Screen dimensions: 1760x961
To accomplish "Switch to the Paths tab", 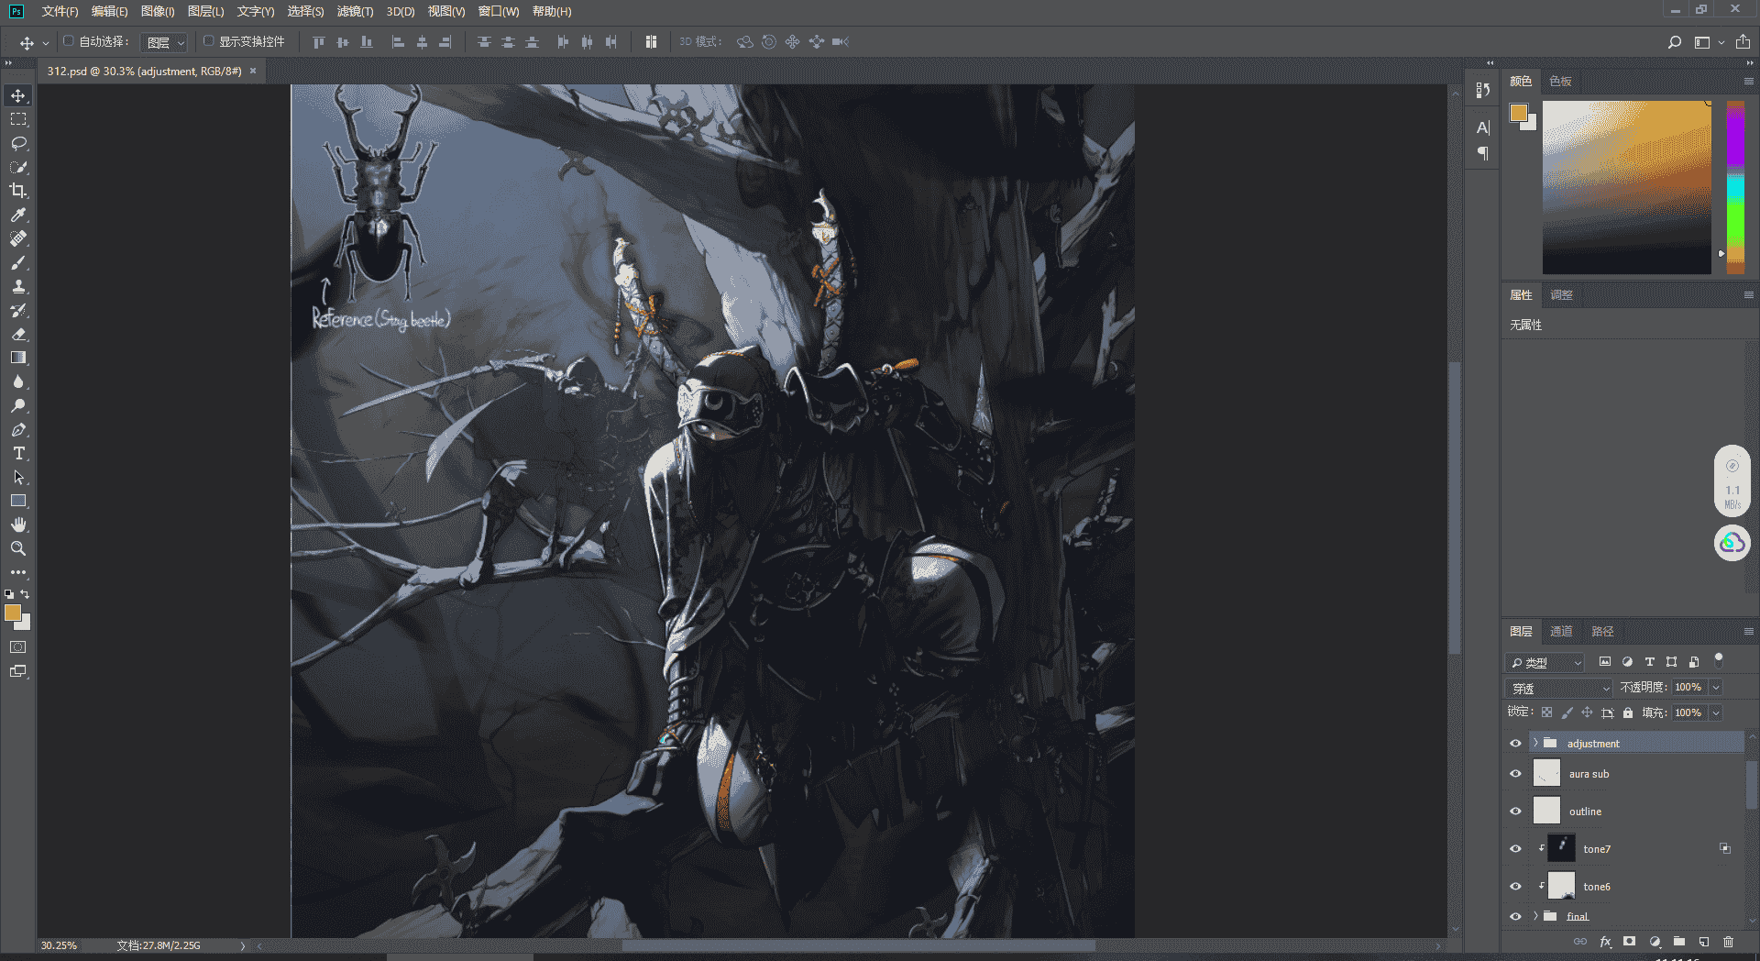I will pos(1602,632).
